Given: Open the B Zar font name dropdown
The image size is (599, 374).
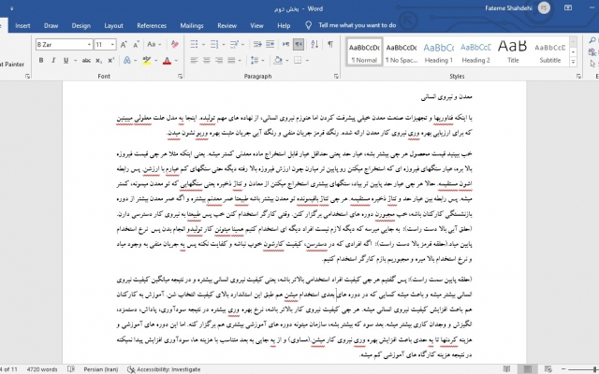Looking at the screenshot, I should pos(89,45).
